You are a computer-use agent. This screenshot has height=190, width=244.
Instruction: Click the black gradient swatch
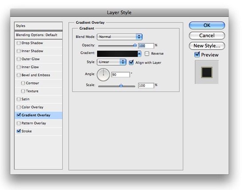[117, 54]
